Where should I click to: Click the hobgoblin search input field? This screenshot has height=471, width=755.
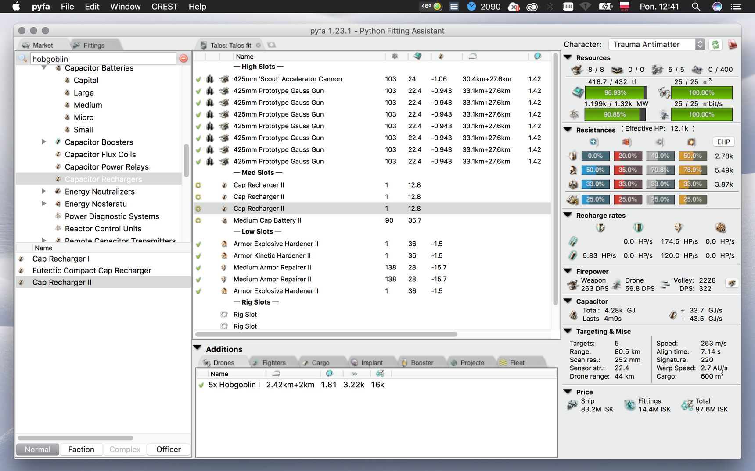click(x=103, y=59)
